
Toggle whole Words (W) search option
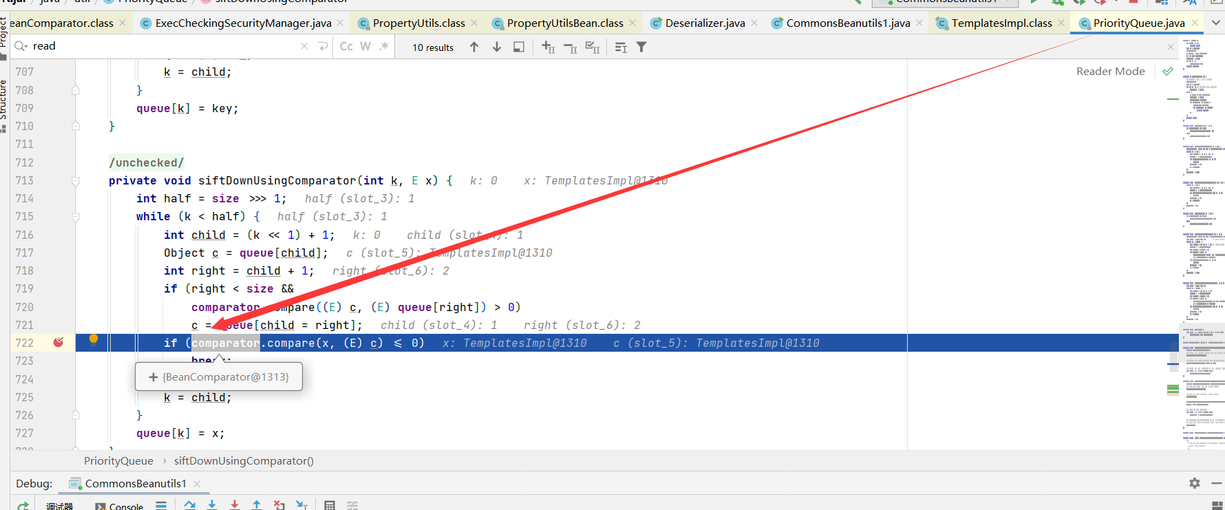(365, 46)
